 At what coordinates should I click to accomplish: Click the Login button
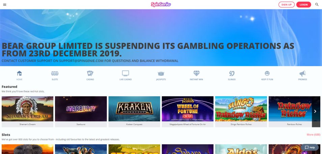(x=303, y=4)
